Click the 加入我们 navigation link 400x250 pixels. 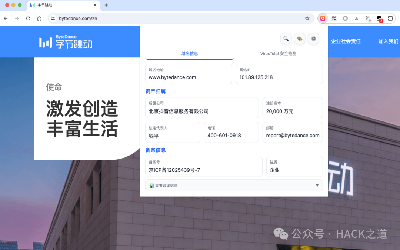(x=389, y=41)
